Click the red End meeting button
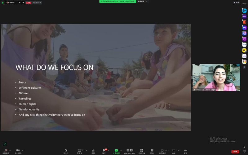 [235, 152]
